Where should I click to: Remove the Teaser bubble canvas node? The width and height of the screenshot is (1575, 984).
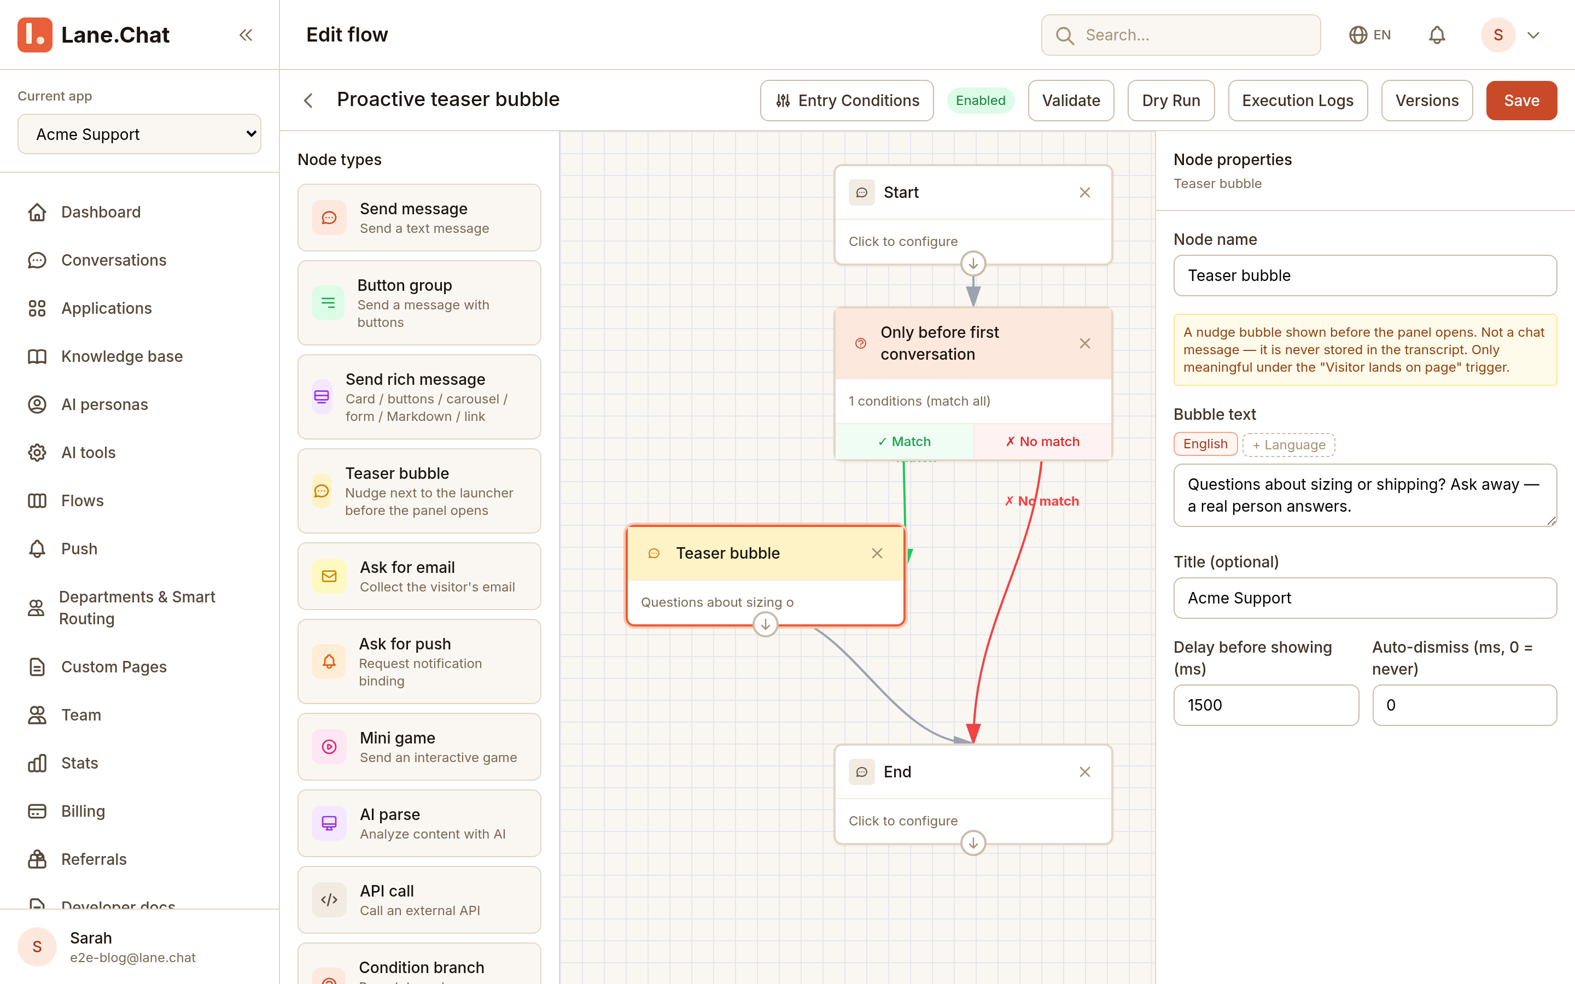click(877, 553)
